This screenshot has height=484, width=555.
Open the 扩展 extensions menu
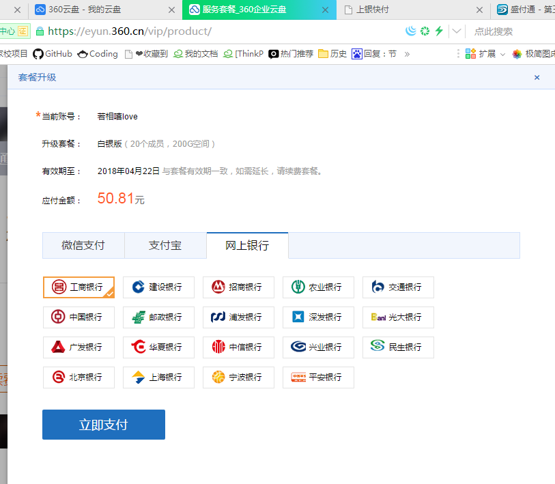click(485, 54)
